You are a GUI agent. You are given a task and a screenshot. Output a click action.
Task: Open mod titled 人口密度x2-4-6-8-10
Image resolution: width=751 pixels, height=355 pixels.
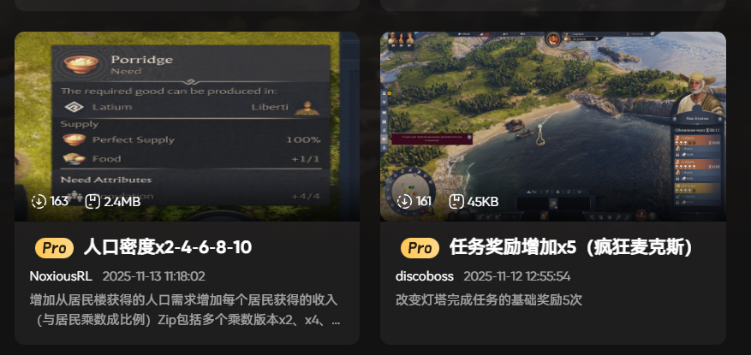[x=168, y=248]
